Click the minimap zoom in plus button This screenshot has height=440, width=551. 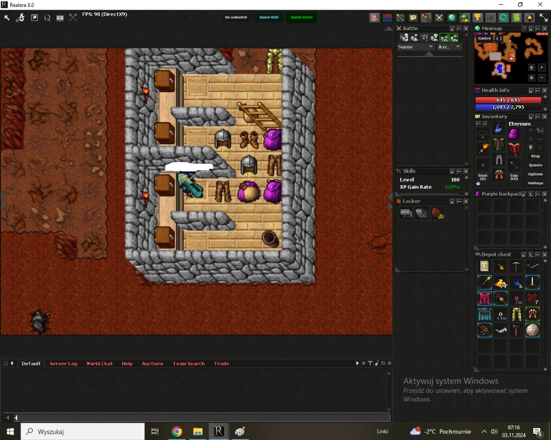click(541, 67)
